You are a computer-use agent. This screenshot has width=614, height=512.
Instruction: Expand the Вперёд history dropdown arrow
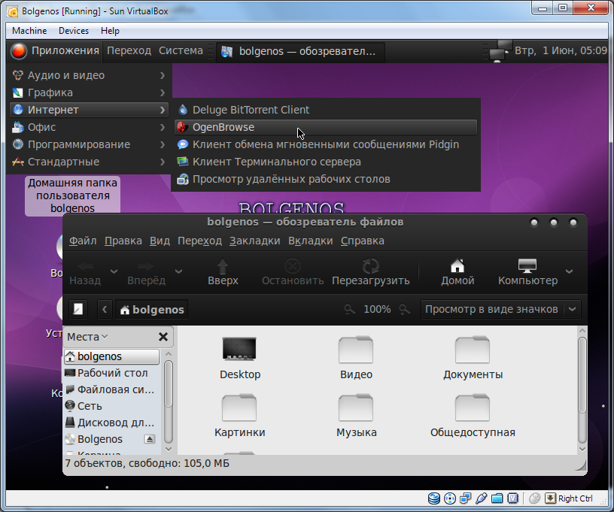point(178,271)
